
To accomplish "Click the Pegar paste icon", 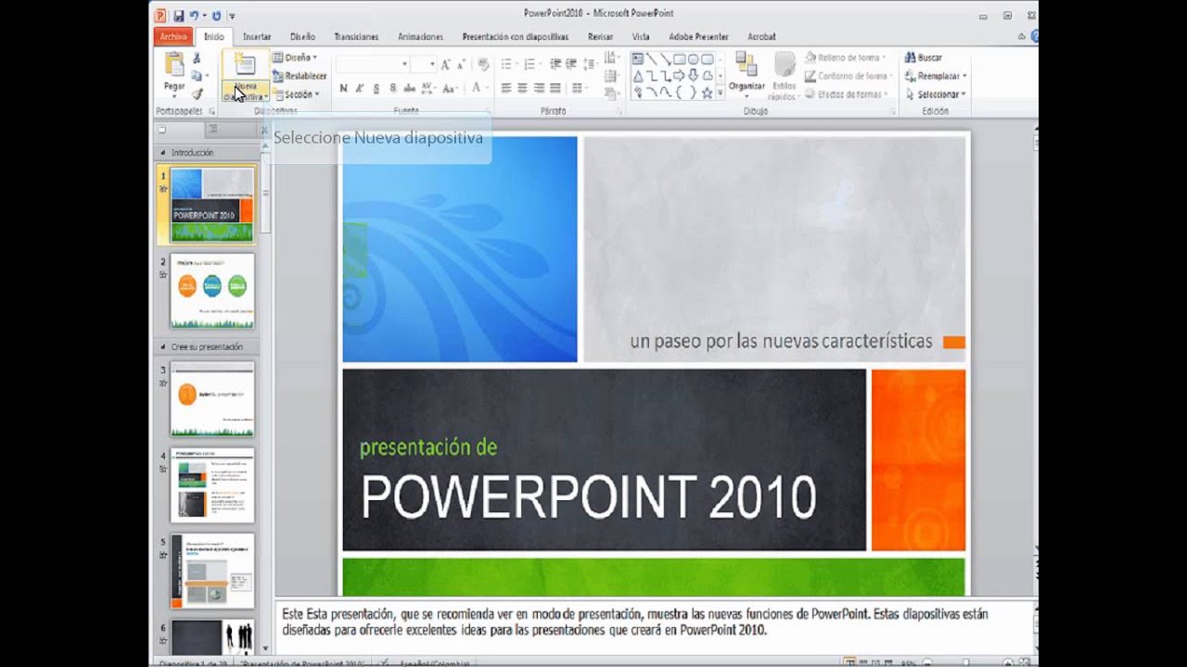I will coord(174,64).
